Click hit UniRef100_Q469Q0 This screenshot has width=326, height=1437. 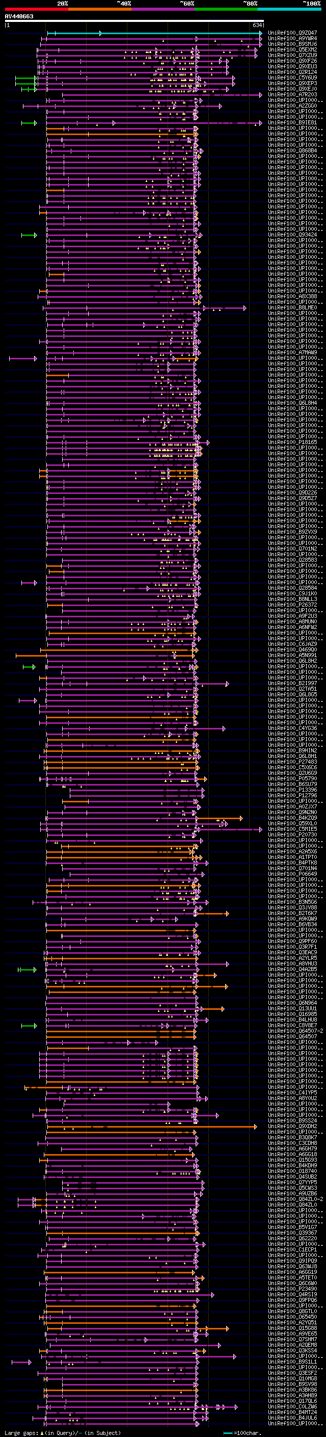[292, 650]
